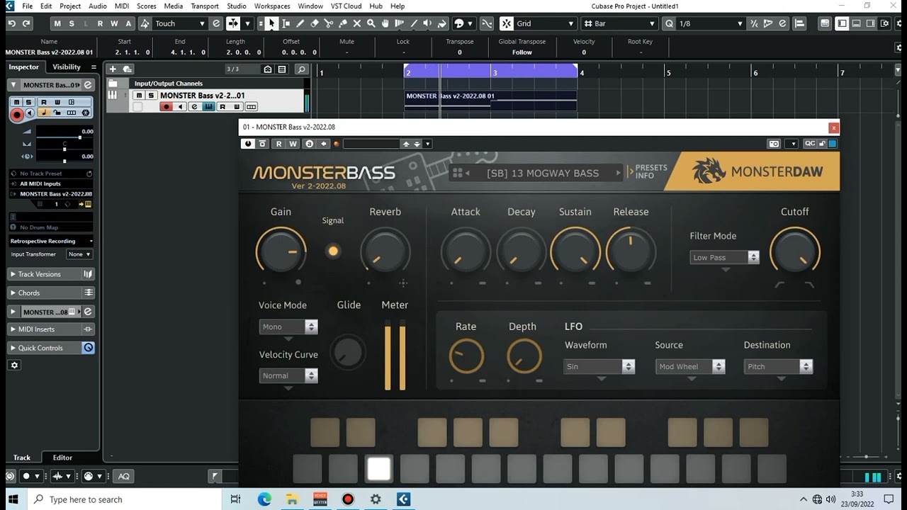Go to the next Monster Bass preset
907x510 pixels.
(618, 173)
